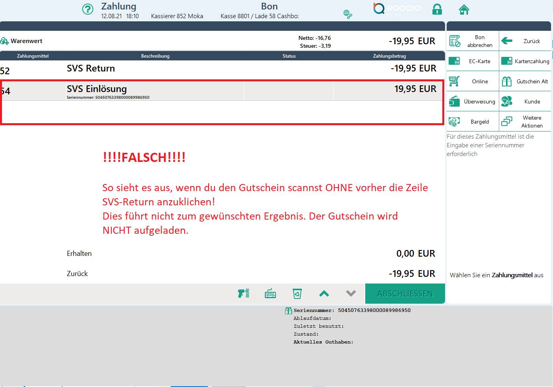Go to home screen via house icon
The image size is (553, 387).
[464, 9]
